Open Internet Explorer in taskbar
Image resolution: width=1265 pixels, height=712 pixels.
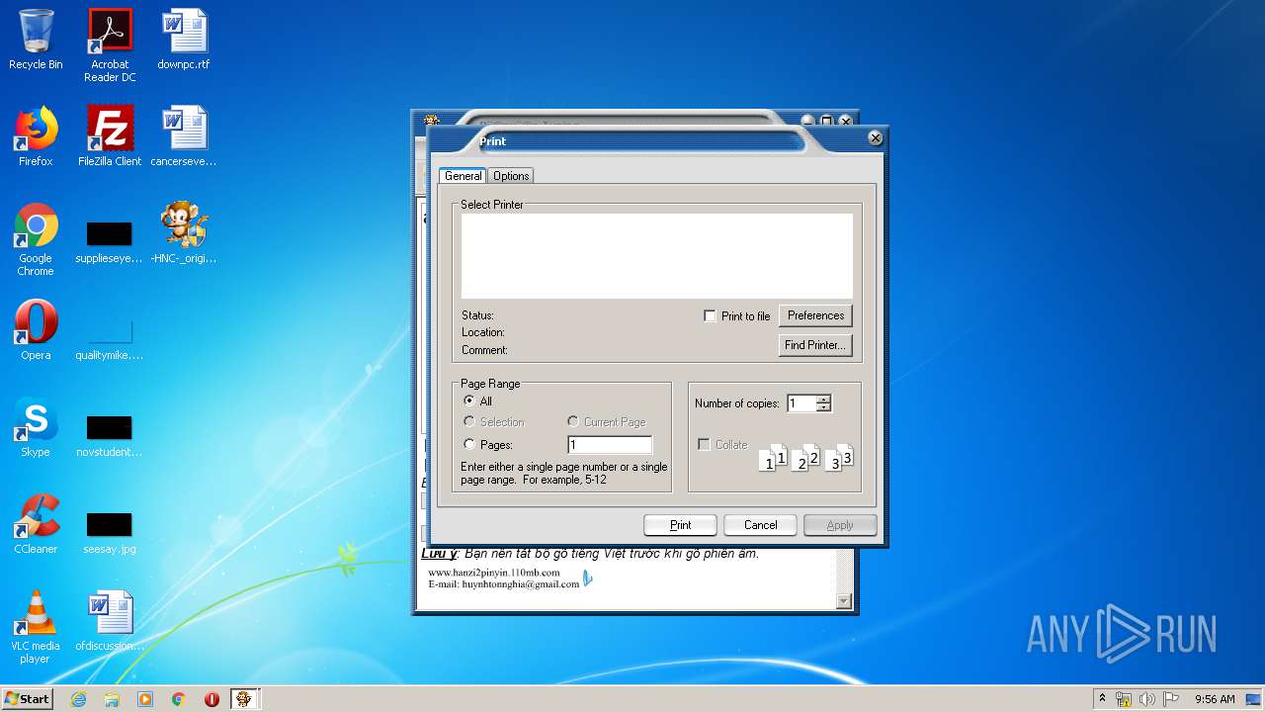(78, 699)
